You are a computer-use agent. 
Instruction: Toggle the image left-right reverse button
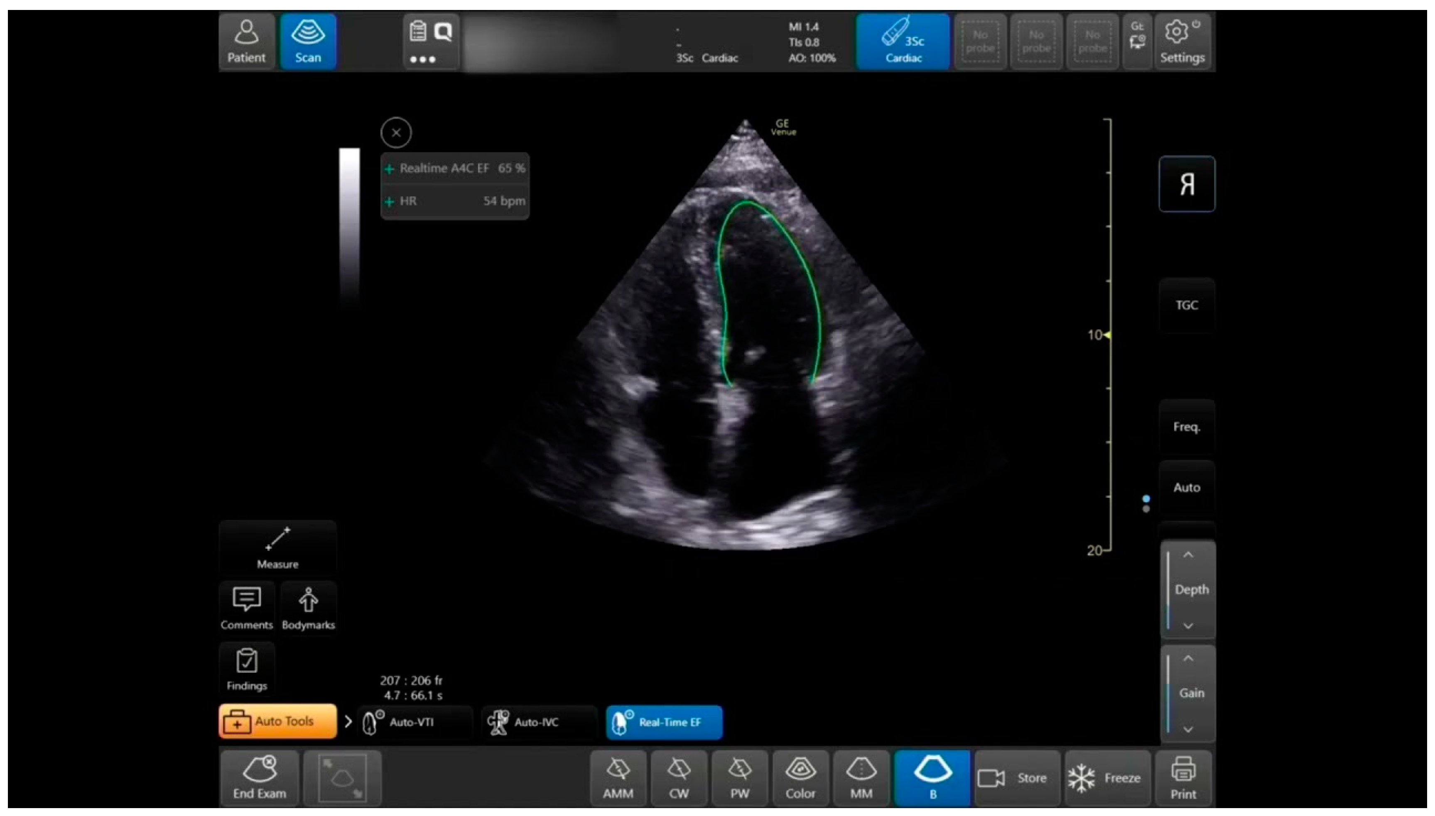1186,184
